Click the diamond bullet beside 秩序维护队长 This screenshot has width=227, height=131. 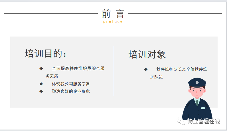pyautogui.click(x=146, y=69)
